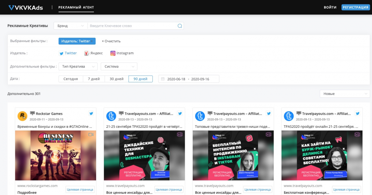Viewport: 372px width, 195px height.
Task: Remove the 'Издатель: Twitter' filter tag
Action: point(92,41)
